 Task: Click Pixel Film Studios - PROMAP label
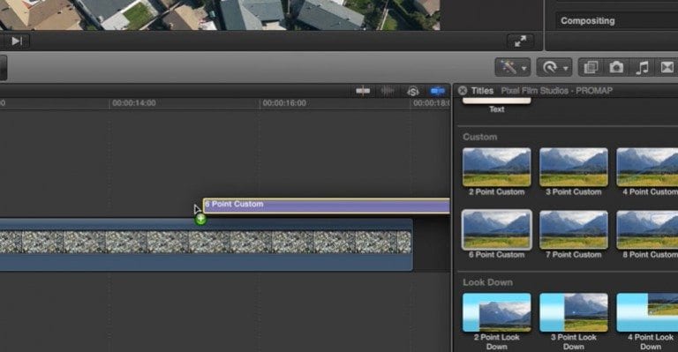point(556,91)
